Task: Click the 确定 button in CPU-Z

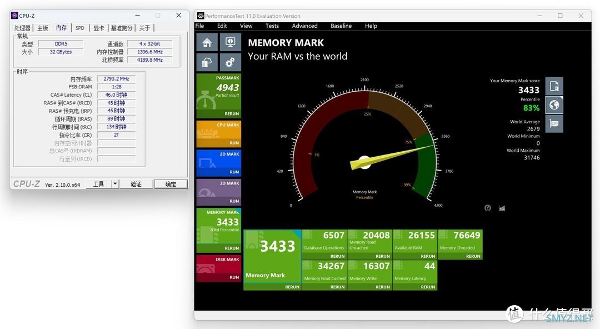Action: tap(171, 184)
